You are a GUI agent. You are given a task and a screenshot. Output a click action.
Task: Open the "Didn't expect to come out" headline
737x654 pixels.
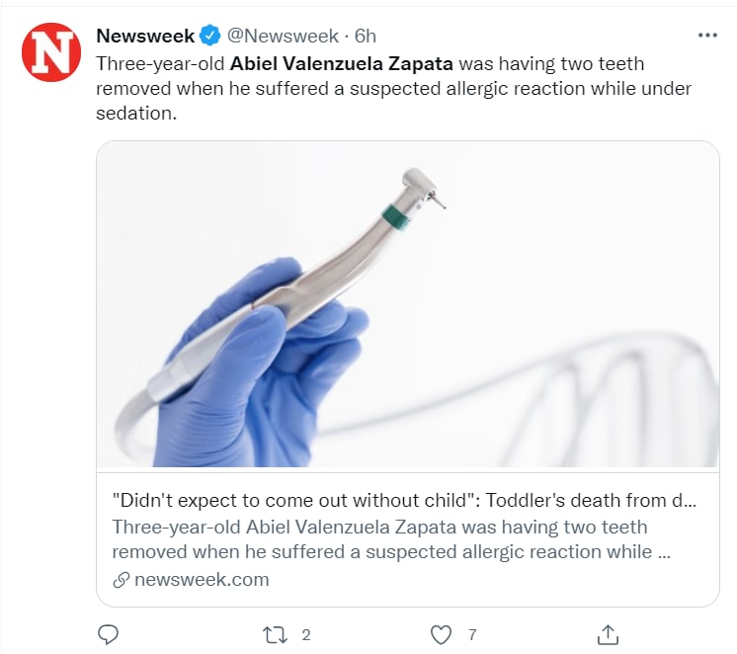[405, 500]
